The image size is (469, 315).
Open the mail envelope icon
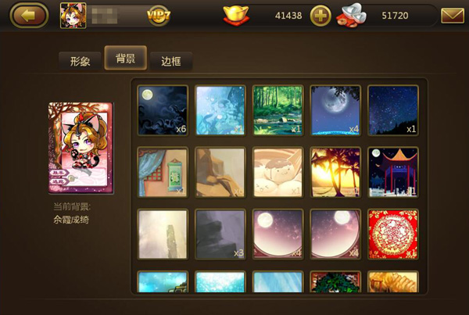(453, 16)
